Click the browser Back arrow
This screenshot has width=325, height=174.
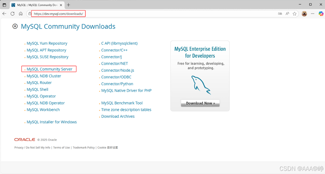coord(4,14)
